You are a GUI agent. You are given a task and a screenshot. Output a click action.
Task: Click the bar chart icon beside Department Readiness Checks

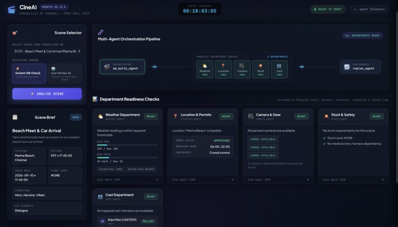95,99
